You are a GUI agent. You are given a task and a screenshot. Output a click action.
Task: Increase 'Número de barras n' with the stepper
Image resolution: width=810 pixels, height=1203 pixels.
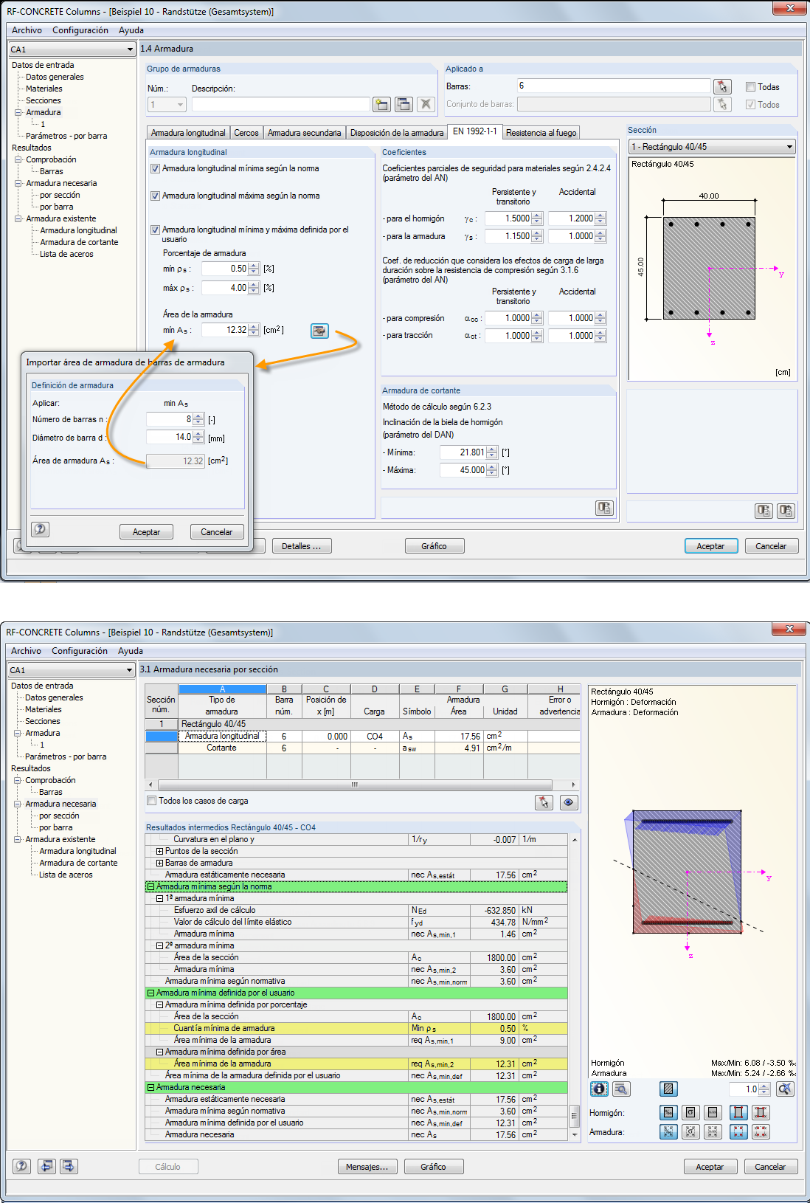[198, 416]
